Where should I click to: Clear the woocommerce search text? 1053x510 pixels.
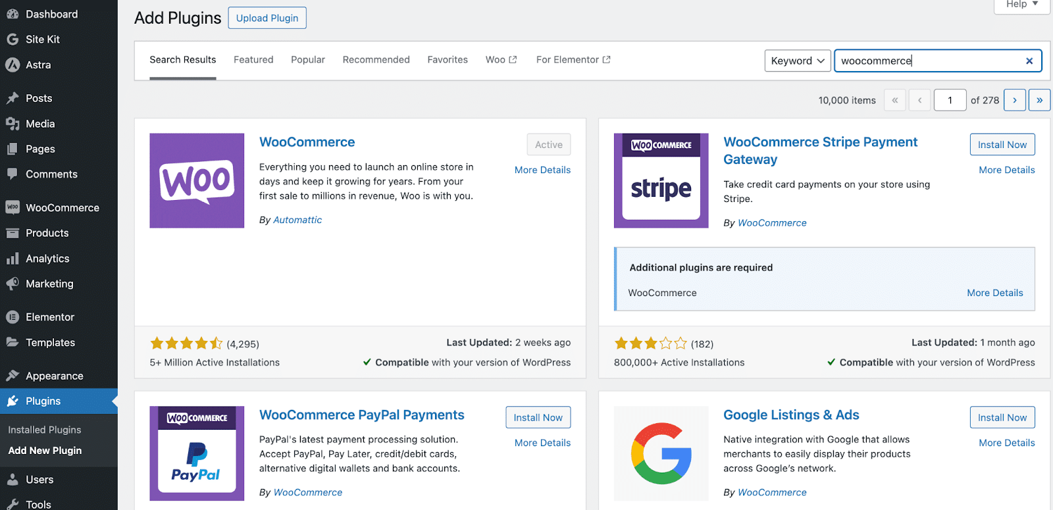coord(1029,61)
